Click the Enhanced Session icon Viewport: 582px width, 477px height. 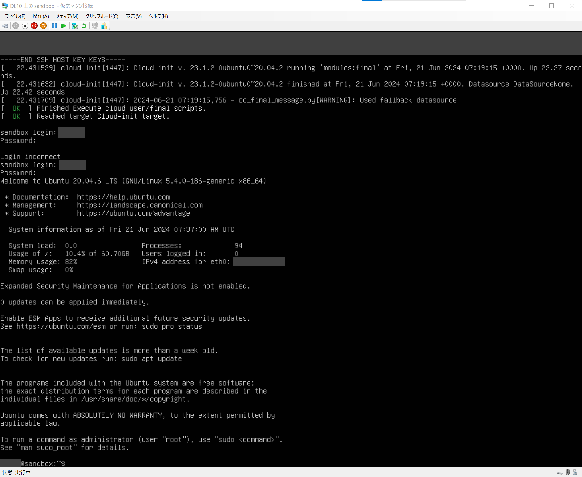(x=95, y=26)
